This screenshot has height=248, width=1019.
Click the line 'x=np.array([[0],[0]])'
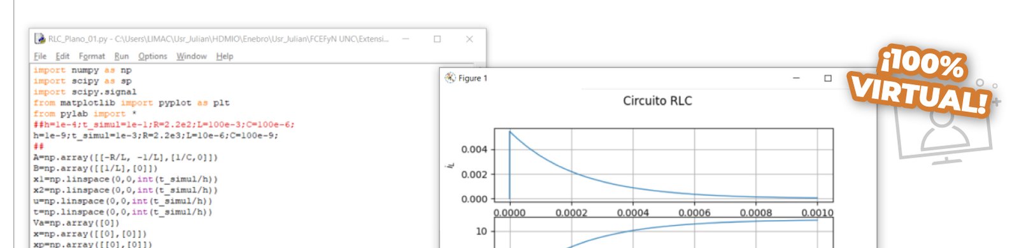tap(90, 233)
